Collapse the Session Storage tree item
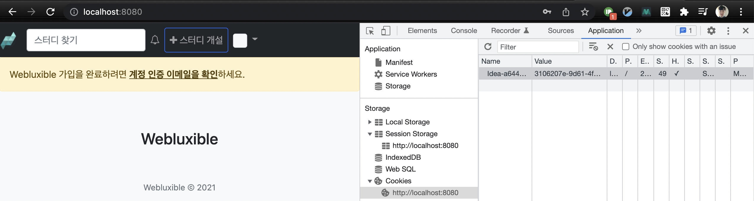Viewport: 754px width, 201px height. point(370,134)
